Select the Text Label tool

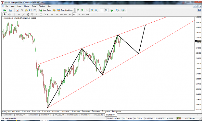coord(41,15)
